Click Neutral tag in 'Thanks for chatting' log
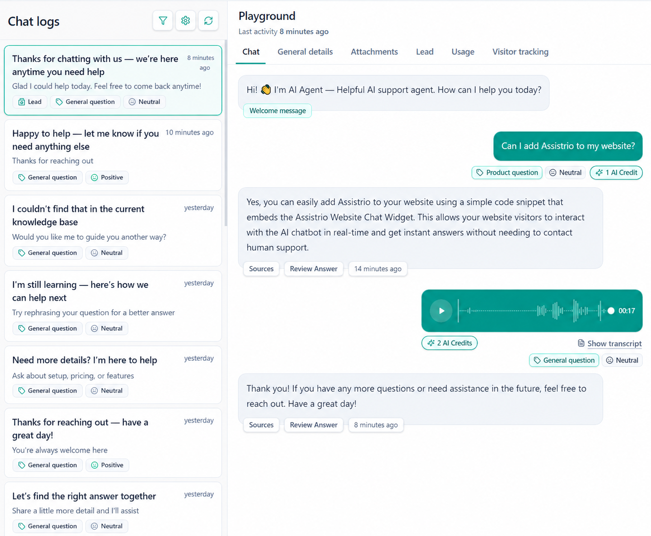Image resolution: width=651 pixels, height=536 pixels. coord(145,102)
